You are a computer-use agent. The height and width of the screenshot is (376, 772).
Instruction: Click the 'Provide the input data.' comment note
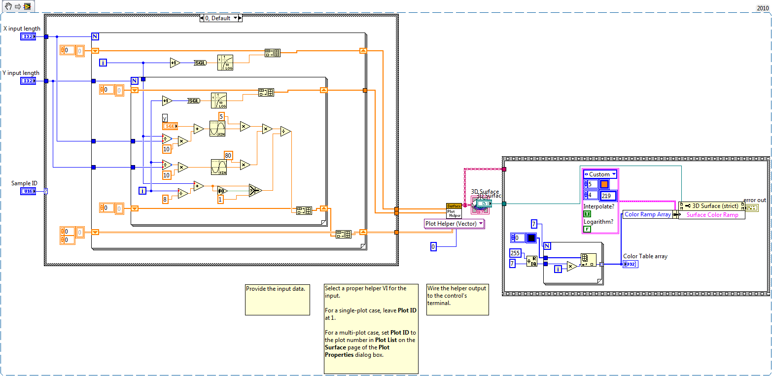278,300
